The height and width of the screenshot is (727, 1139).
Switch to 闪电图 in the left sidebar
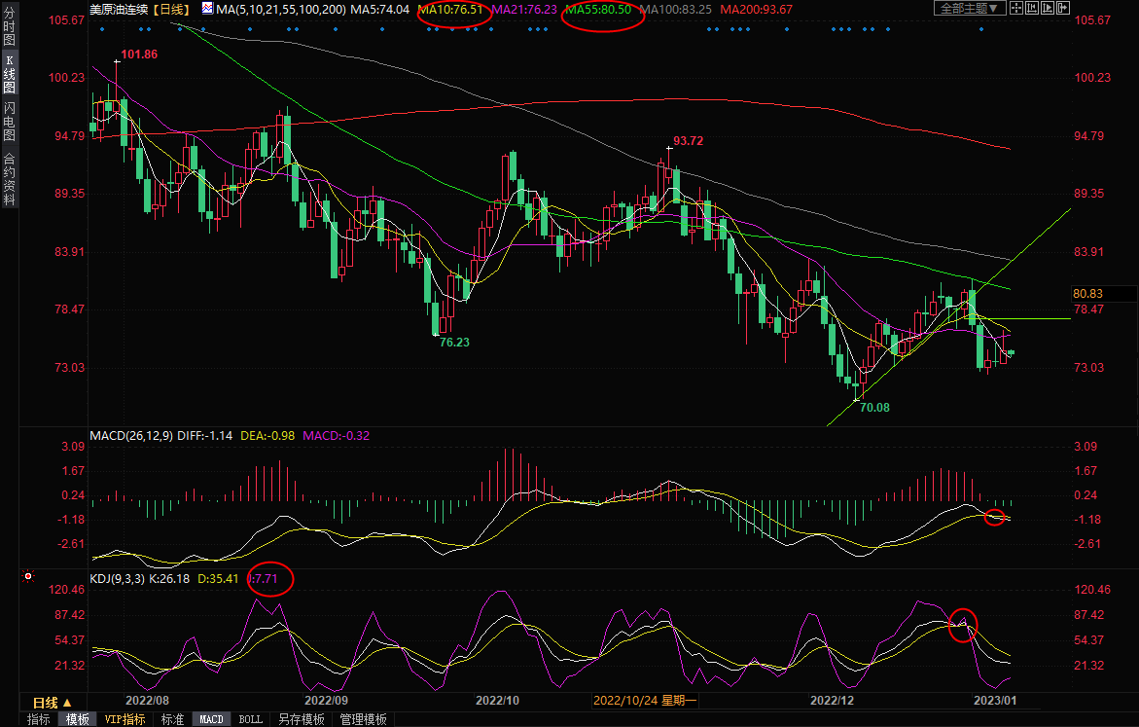click(9, 122)
